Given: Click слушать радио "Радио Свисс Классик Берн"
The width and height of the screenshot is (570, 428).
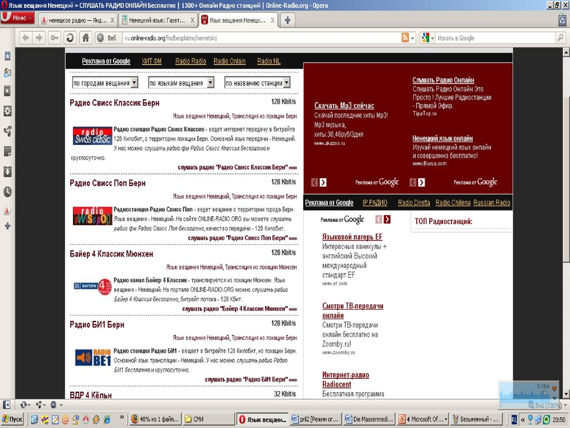Looking at the screenshot, I should pos(237,167).
